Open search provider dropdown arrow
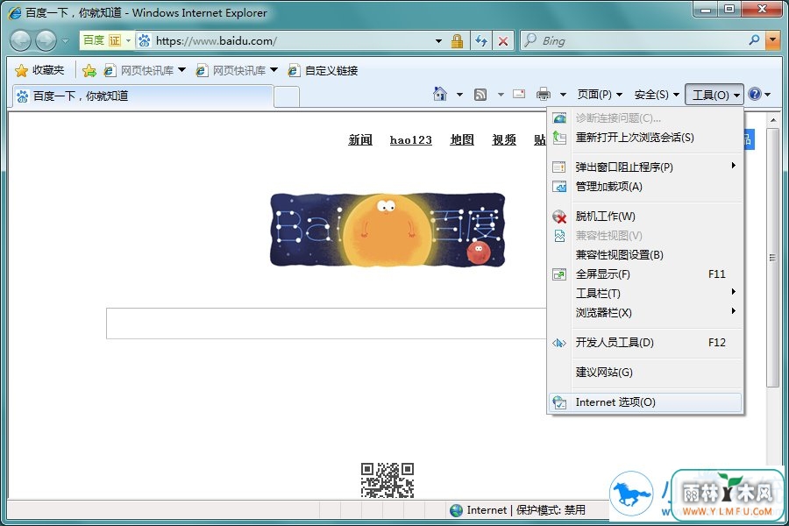Viewport: 789px width, 526px height. click(772, 40)
